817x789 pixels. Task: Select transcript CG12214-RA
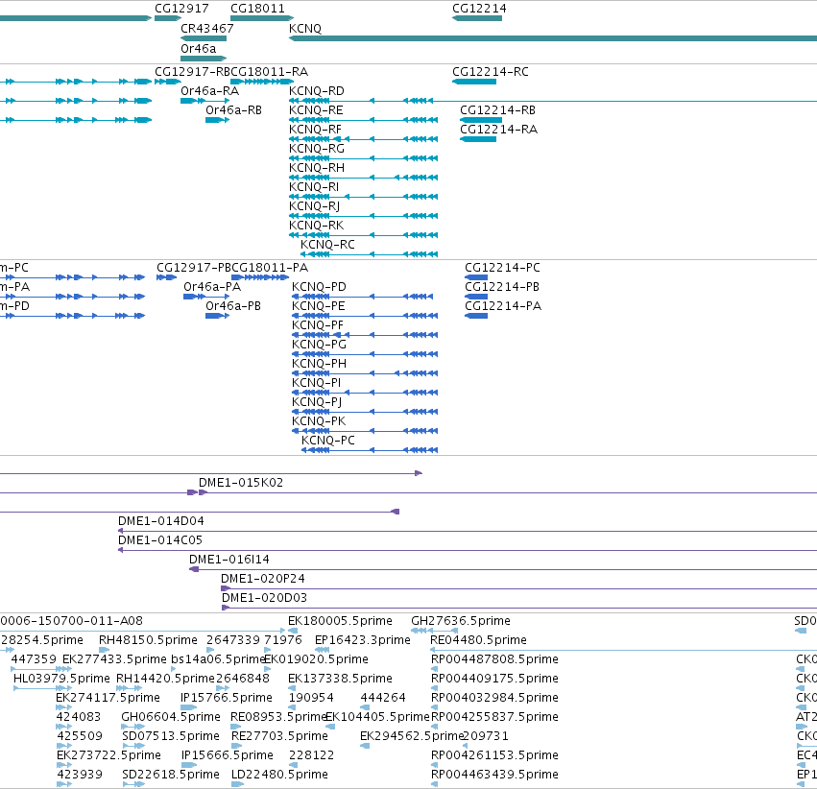coord(478,139)
